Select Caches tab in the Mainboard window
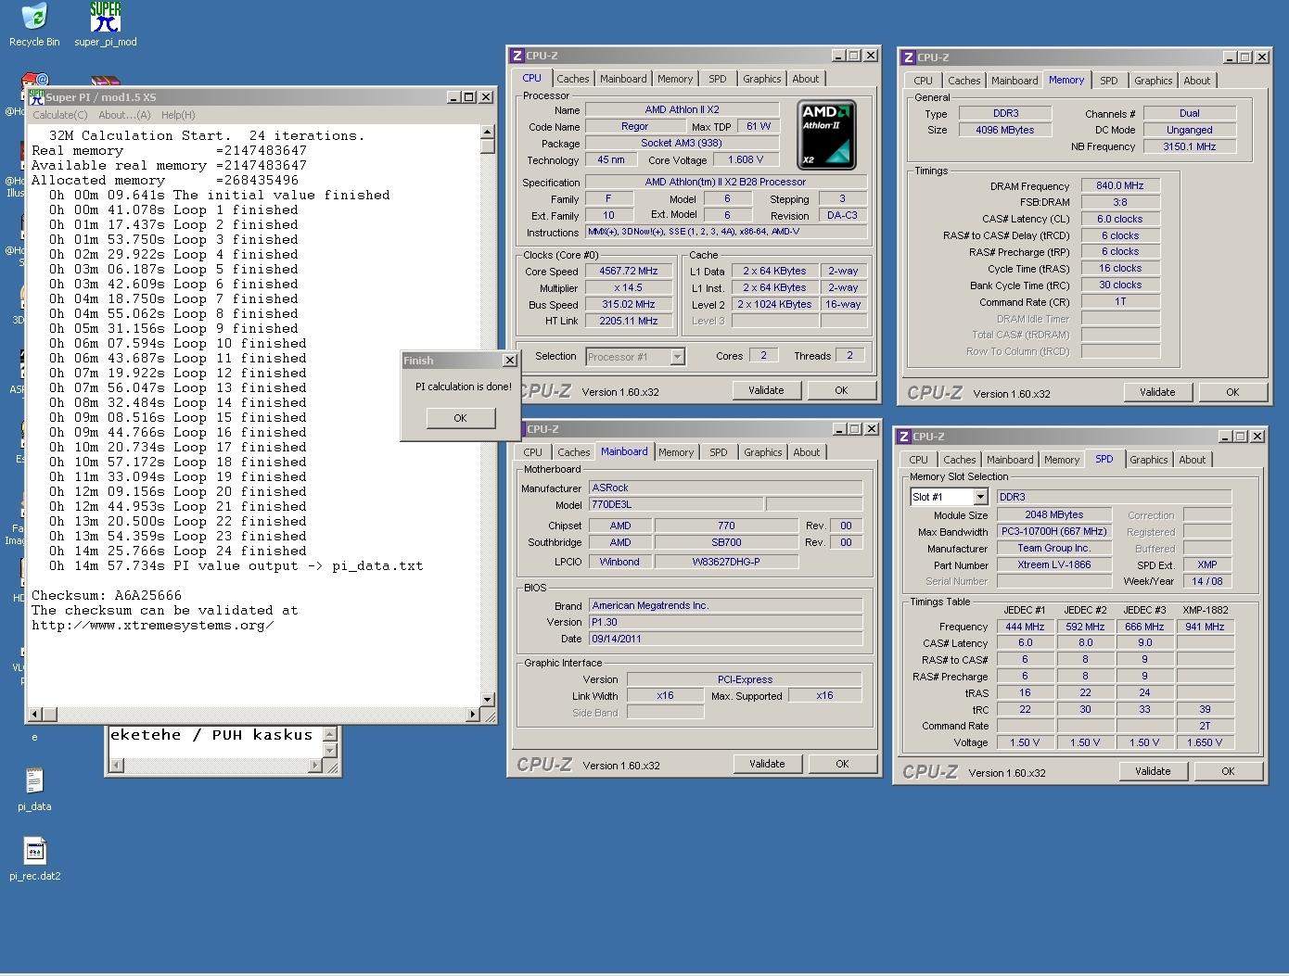 point(574,452)
